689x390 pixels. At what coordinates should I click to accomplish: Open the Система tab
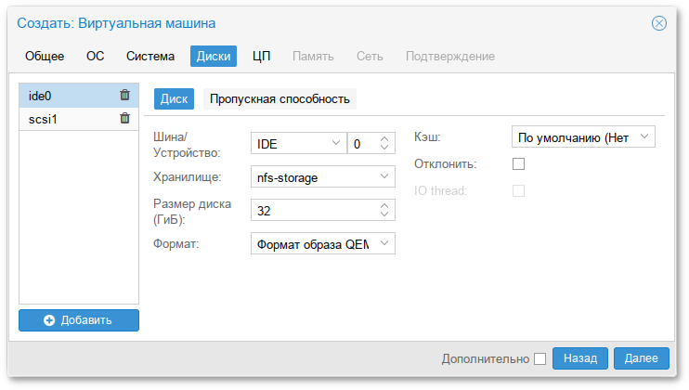pos(150,57)
